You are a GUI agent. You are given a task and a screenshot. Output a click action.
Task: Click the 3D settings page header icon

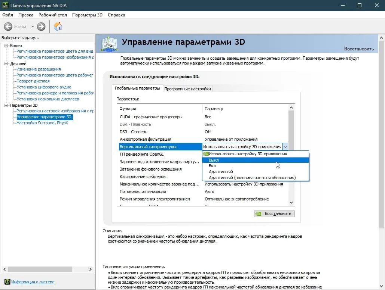(109, 44)
